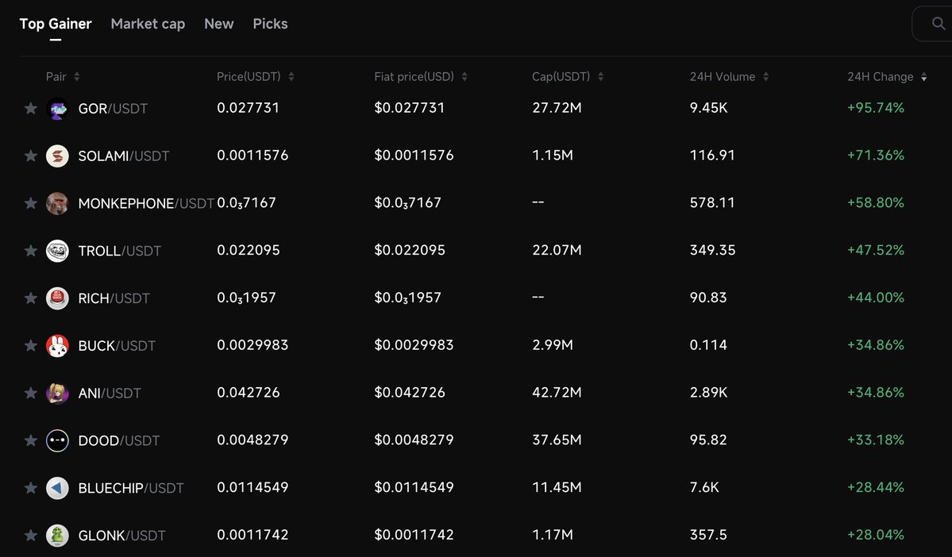Click the 2.89K volume value
This screenshot has width=952, height=557.
(x=708, y=392)
